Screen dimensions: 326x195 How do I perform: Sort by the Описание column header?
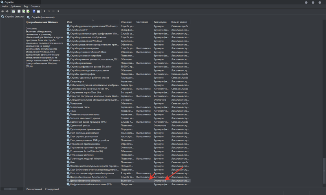[x=128, y=22]
